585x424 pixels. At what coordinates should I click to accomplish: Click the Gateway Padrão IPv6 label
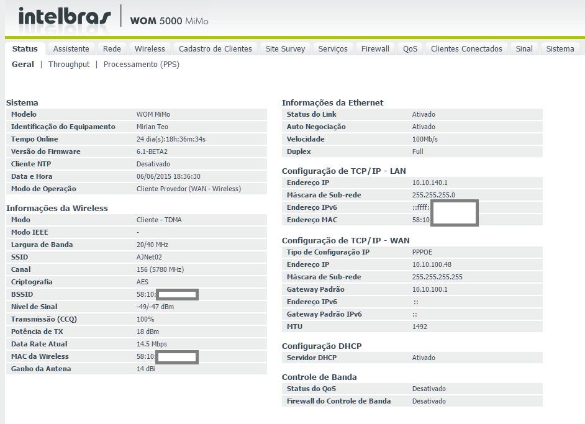click(324, 314)
